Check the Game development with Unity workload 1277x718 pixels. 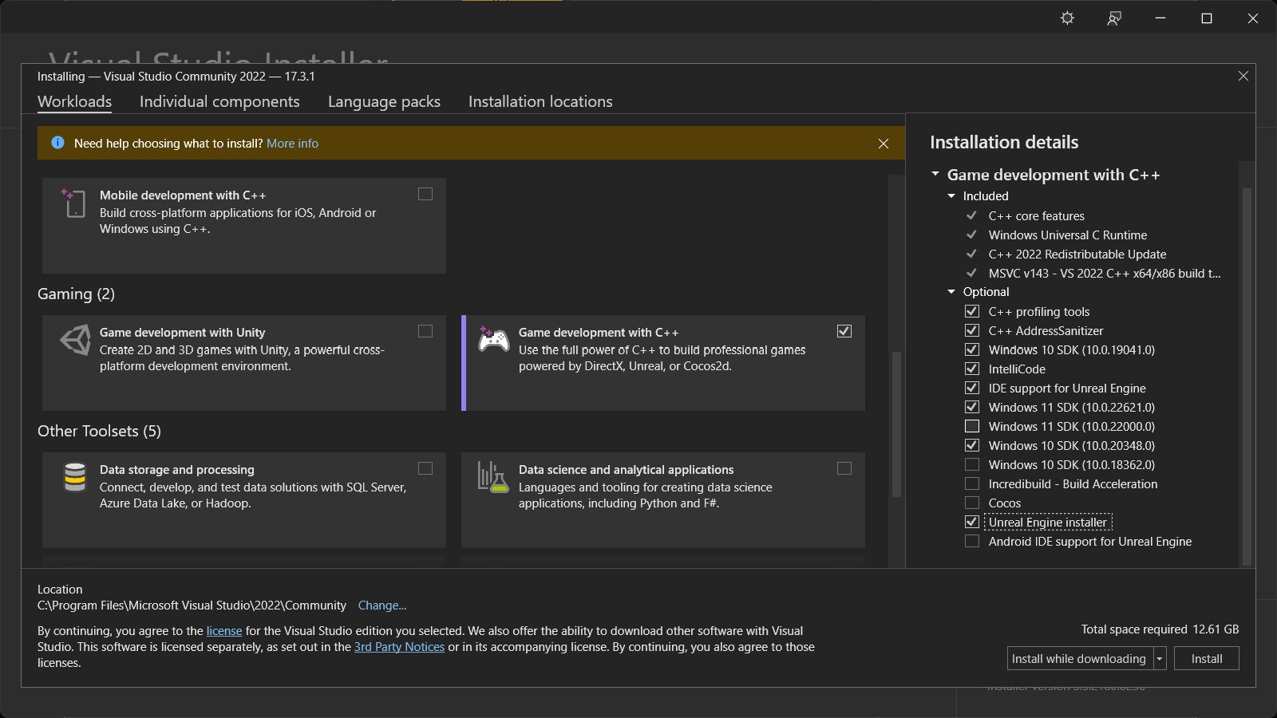425,331
